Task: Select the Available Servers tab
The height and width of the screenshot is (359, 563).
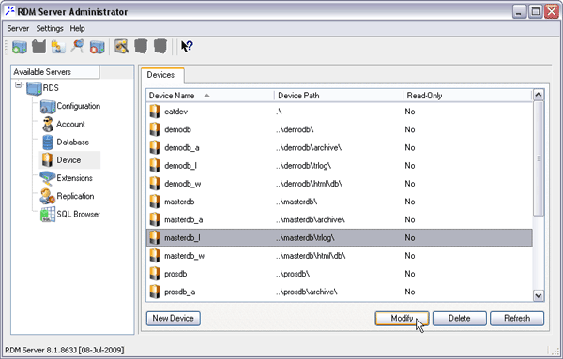Action: [x=55, y=72]
